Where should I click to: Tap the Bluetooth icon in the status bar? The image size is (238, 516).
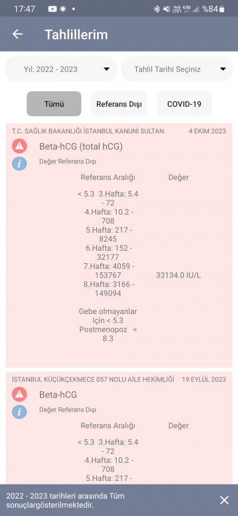156,9
